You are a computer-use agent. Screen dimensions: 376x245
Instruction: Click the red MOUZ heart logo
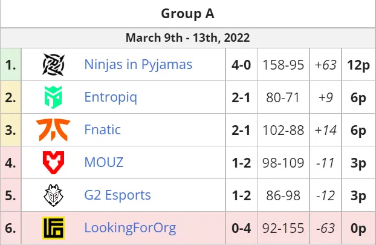53,163
